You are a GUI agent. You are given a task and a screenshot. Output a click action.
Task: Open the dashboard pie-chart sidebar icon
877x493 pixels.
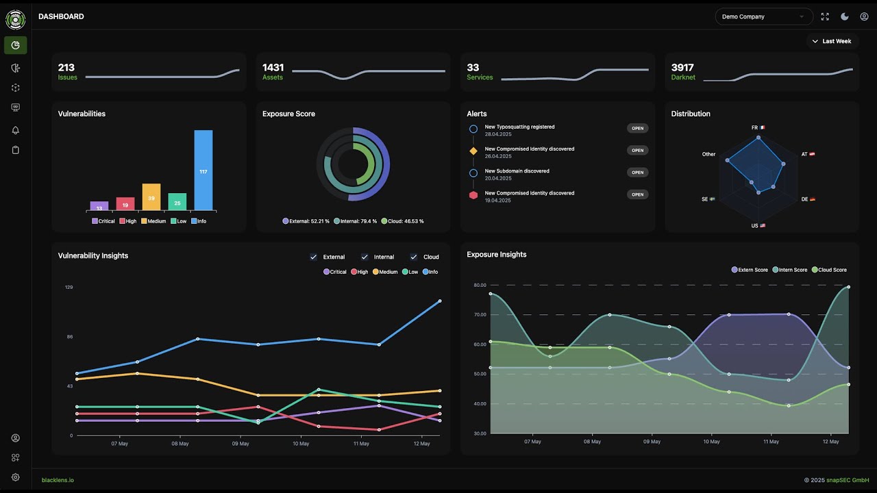point(16,45)
